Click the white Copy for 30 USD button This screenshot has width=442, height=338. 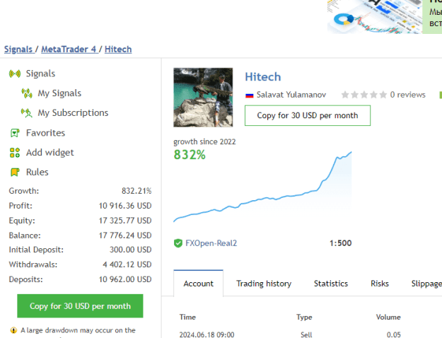pos(308,115)
